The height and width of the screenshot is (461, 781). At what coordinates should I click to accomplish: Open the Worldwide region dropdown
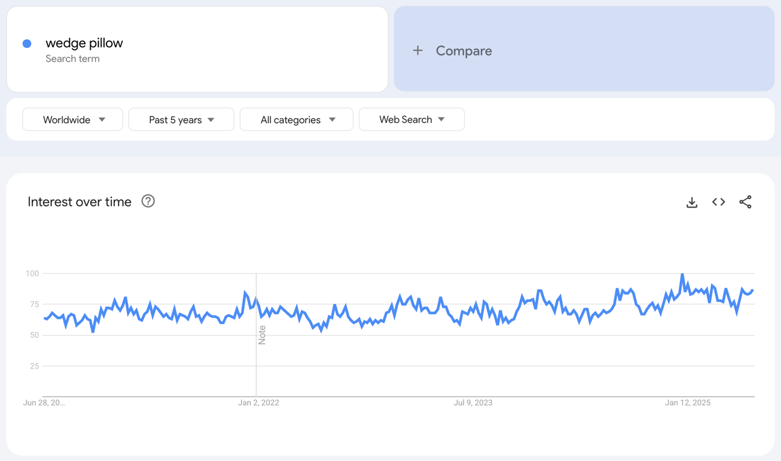pyautogui.click(x=72, y=119)
